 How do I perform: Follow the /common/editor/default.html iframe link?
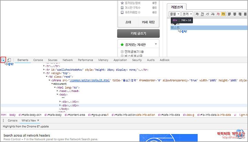tap(90, 80)
